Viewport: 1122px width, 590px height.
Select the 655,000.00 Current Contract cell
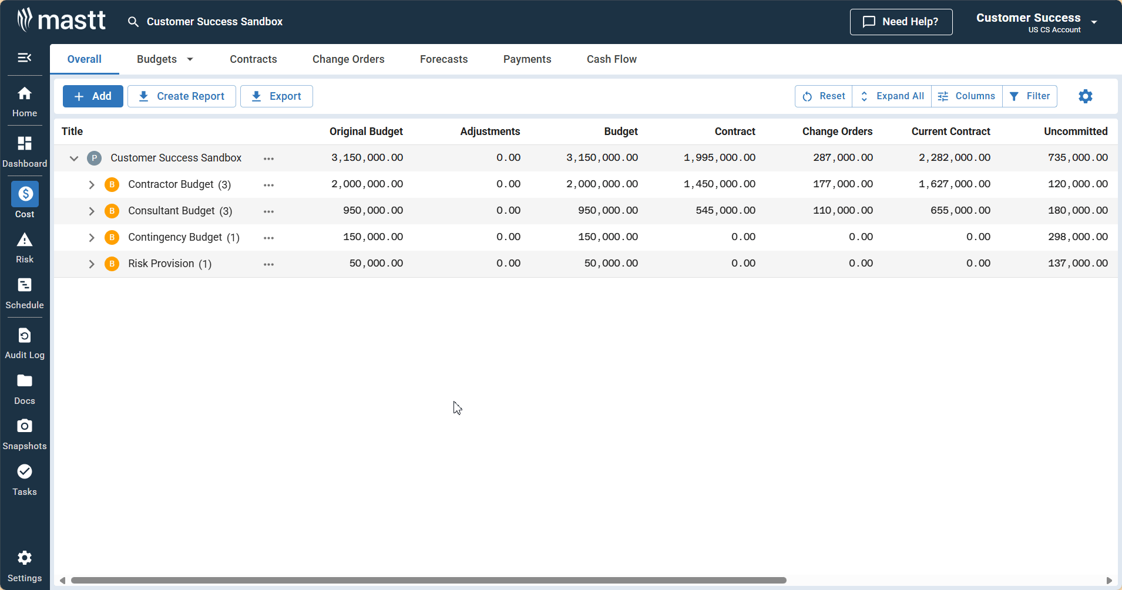[x=960, y=211]
